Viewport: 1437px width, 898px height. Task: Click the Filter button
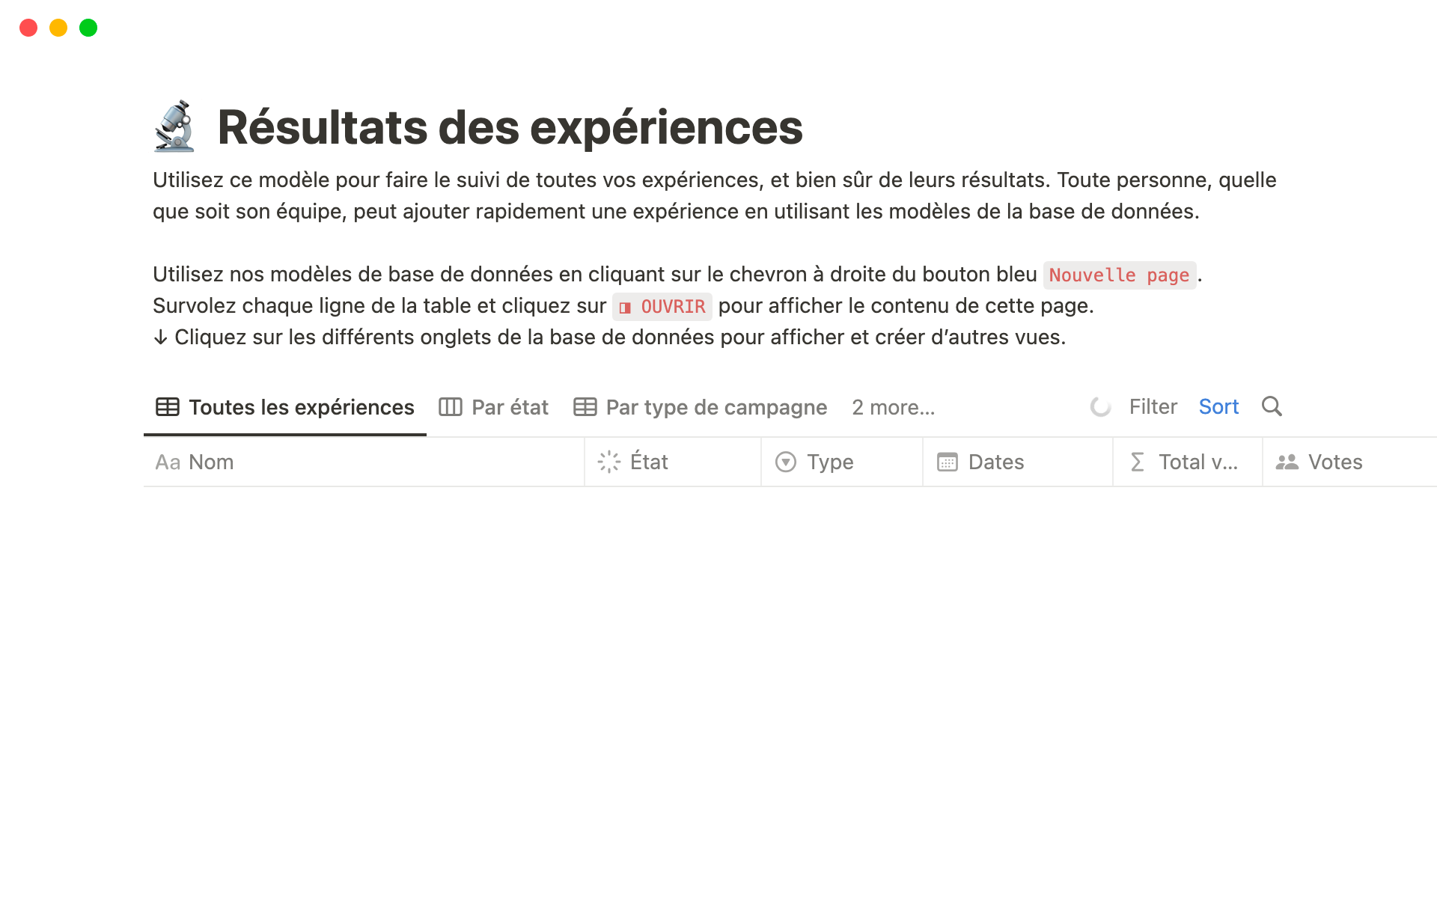point(1153,407)
